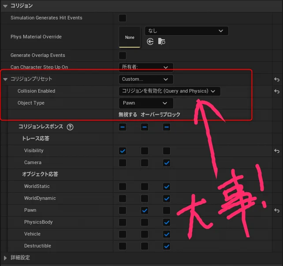Viewport: 283px width, 266px height.
Task: Set WorldDynamic response to ignore
Action: (x=123, y=199)
